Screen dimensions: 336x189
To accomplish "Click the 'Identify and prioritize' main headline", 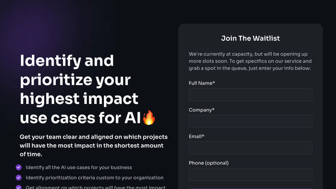I will pyautogui.click(x=88, y=89).
